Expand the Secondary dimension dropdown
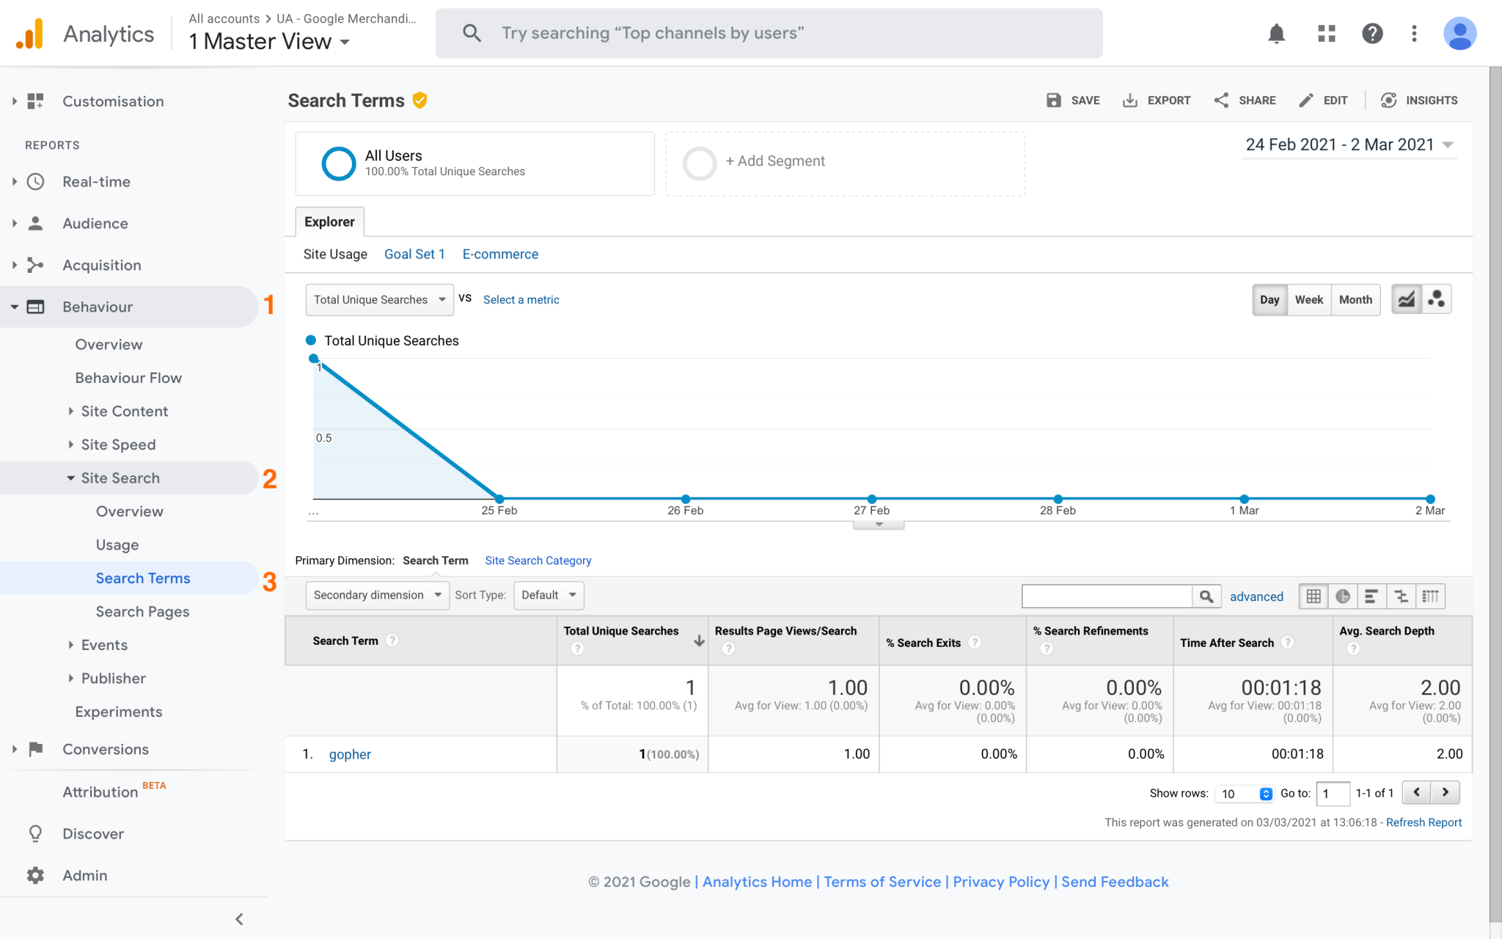Screen dimensions: 1502x939 click(375, 594)
